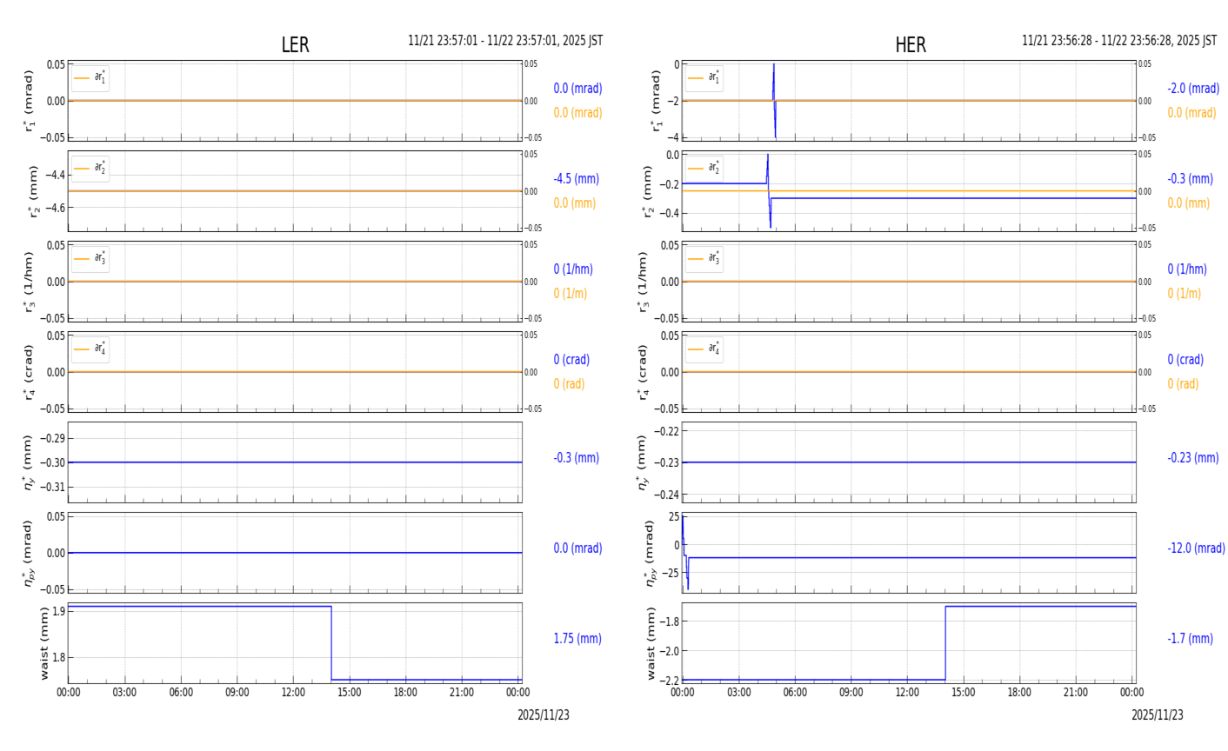Click the -2.0 (mrad) value for HER r1*
The width and height of the screenshot is (1228, 751).
(x=1193, y=89)
